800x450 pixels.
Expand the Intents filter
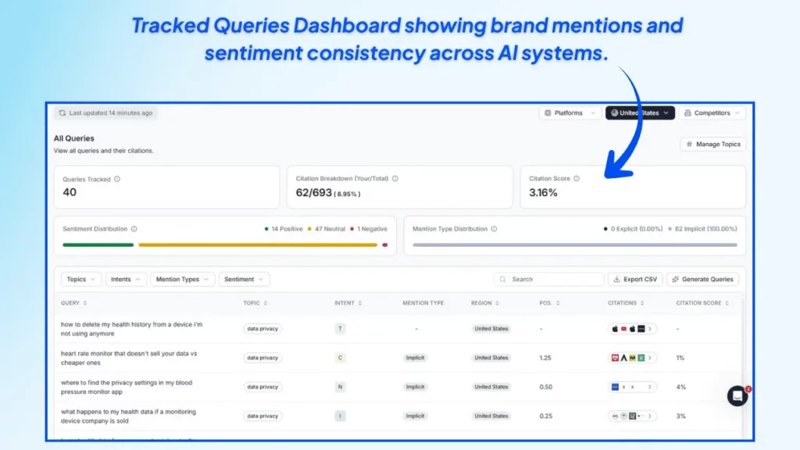pyautogui.click(x=126, y=279)
